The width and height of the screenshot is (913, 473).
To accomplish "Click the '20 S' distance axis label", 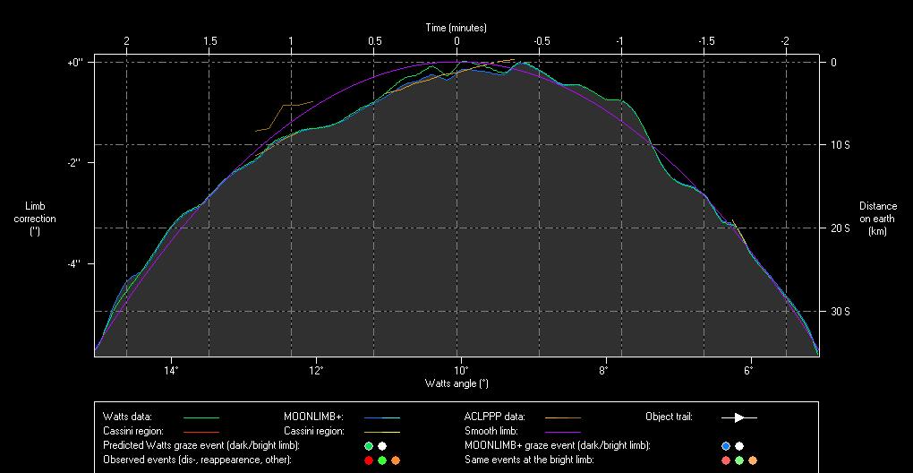I will point(840,228).
